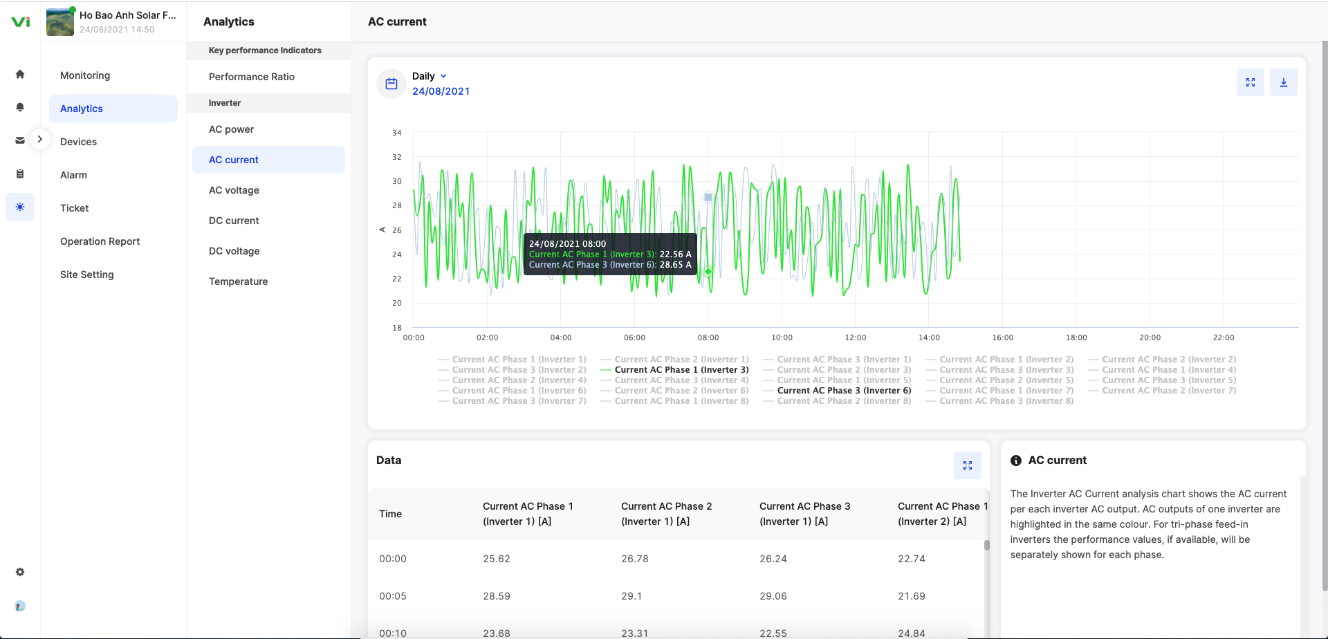Toggle Current AC Phase 3 (Inverter 6) series
This screenshot has width=1328, height=639.
(844, 391)
